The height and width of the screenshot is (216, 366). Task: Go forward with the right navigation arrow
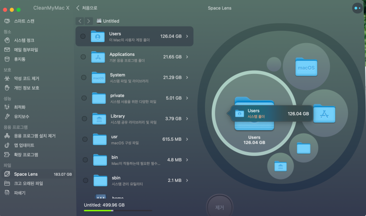point(89,21)
